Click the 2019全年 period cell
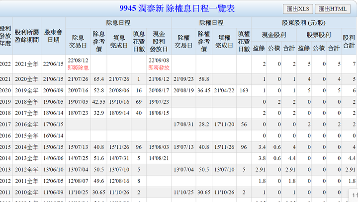This screenshot has height=202, width=358. tap(27, 90)
